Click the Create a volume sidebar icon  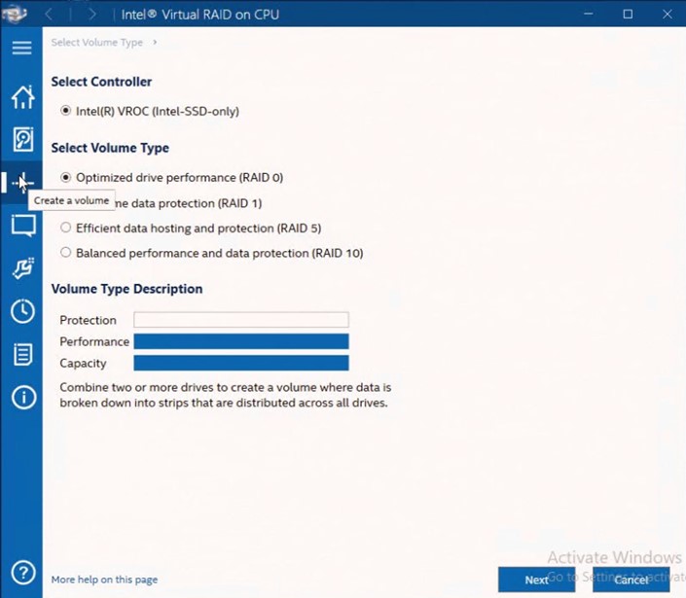click(21, 182)
